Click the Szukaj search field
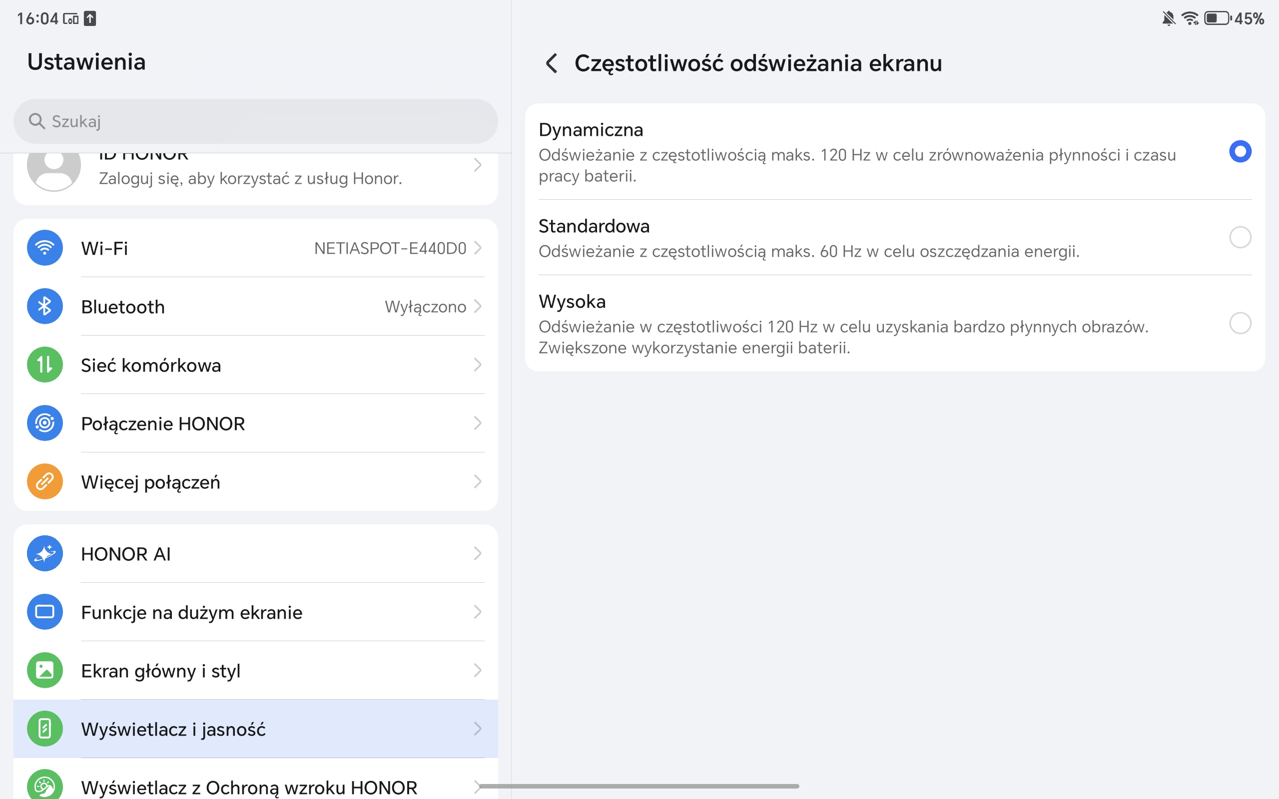 (255, 121)
